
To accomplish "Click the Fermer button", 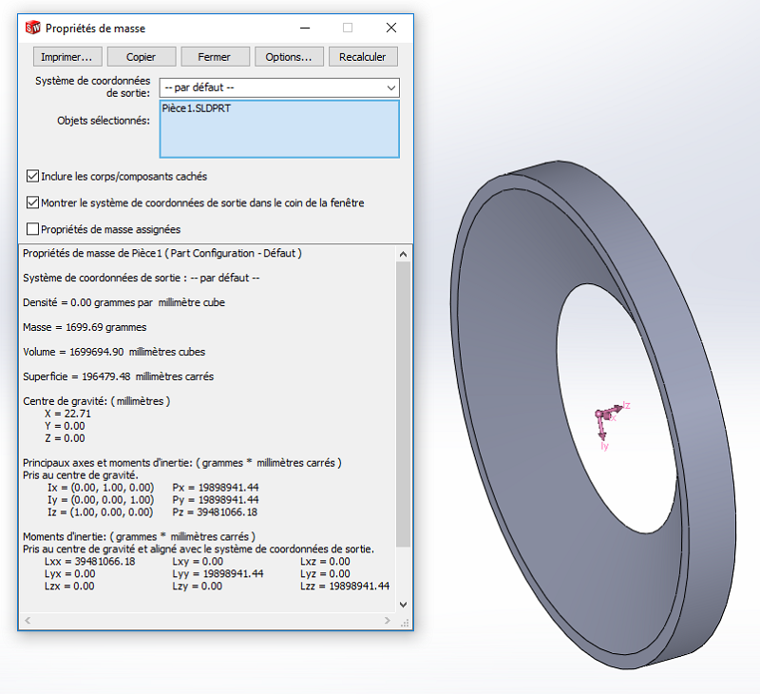I will point(215,57).
